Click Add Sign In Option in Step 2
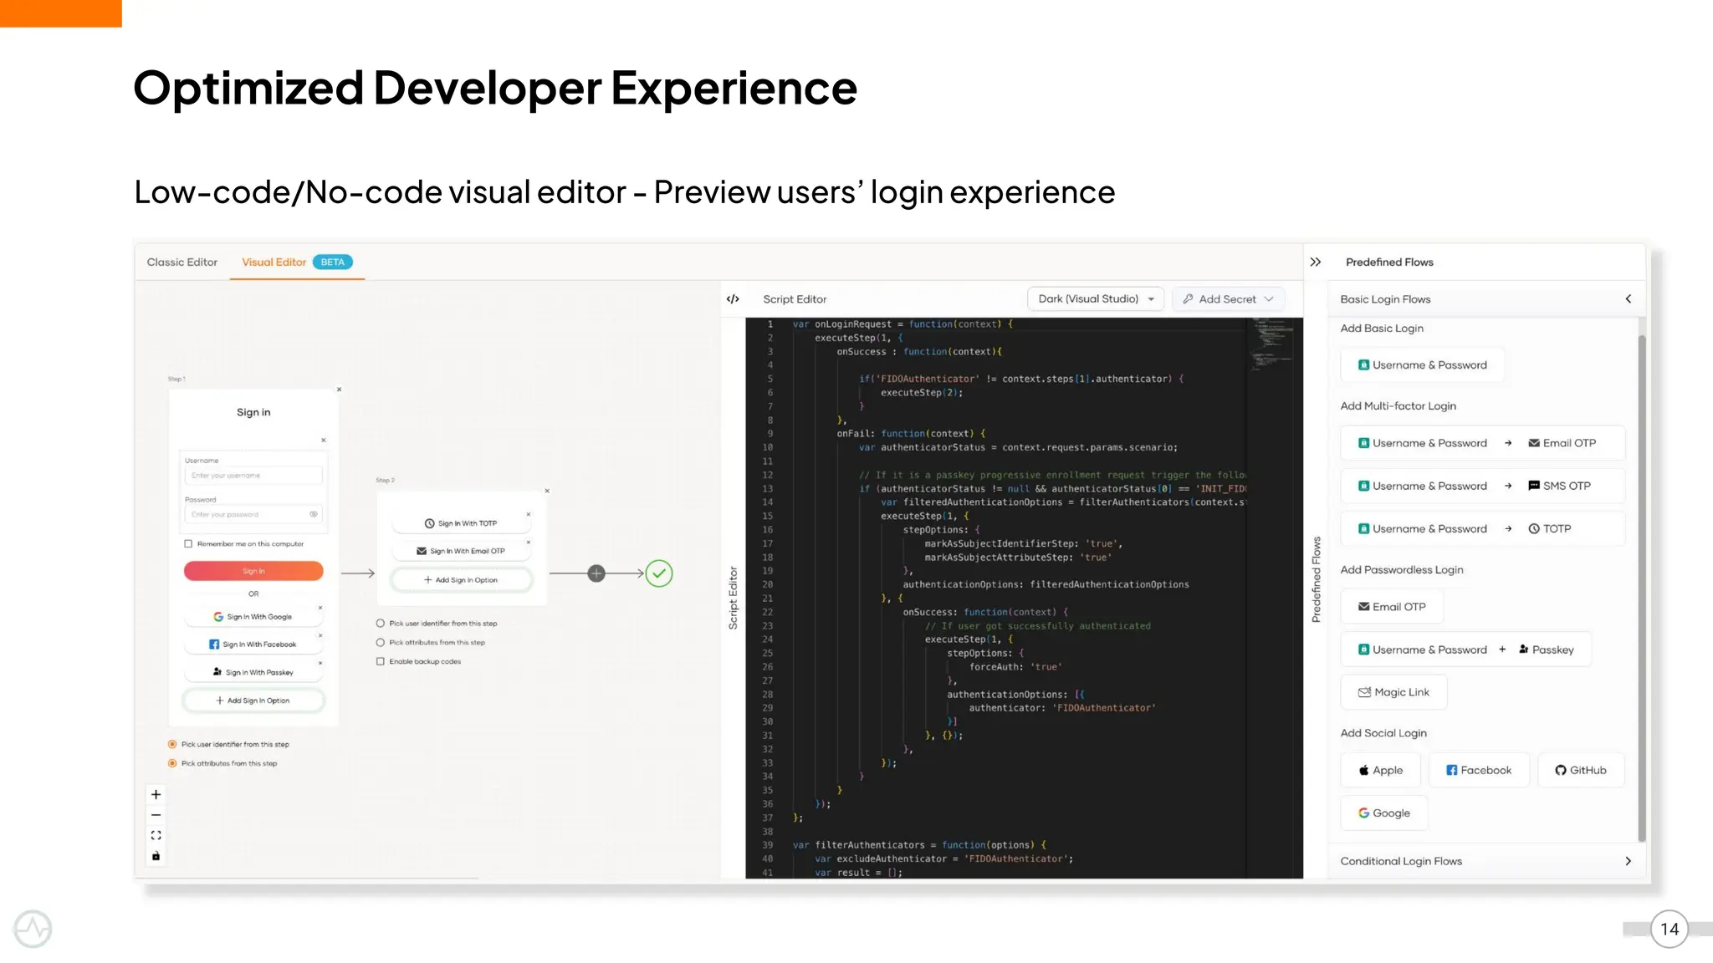The image size is (1713, 963). [x=462, y=580]
